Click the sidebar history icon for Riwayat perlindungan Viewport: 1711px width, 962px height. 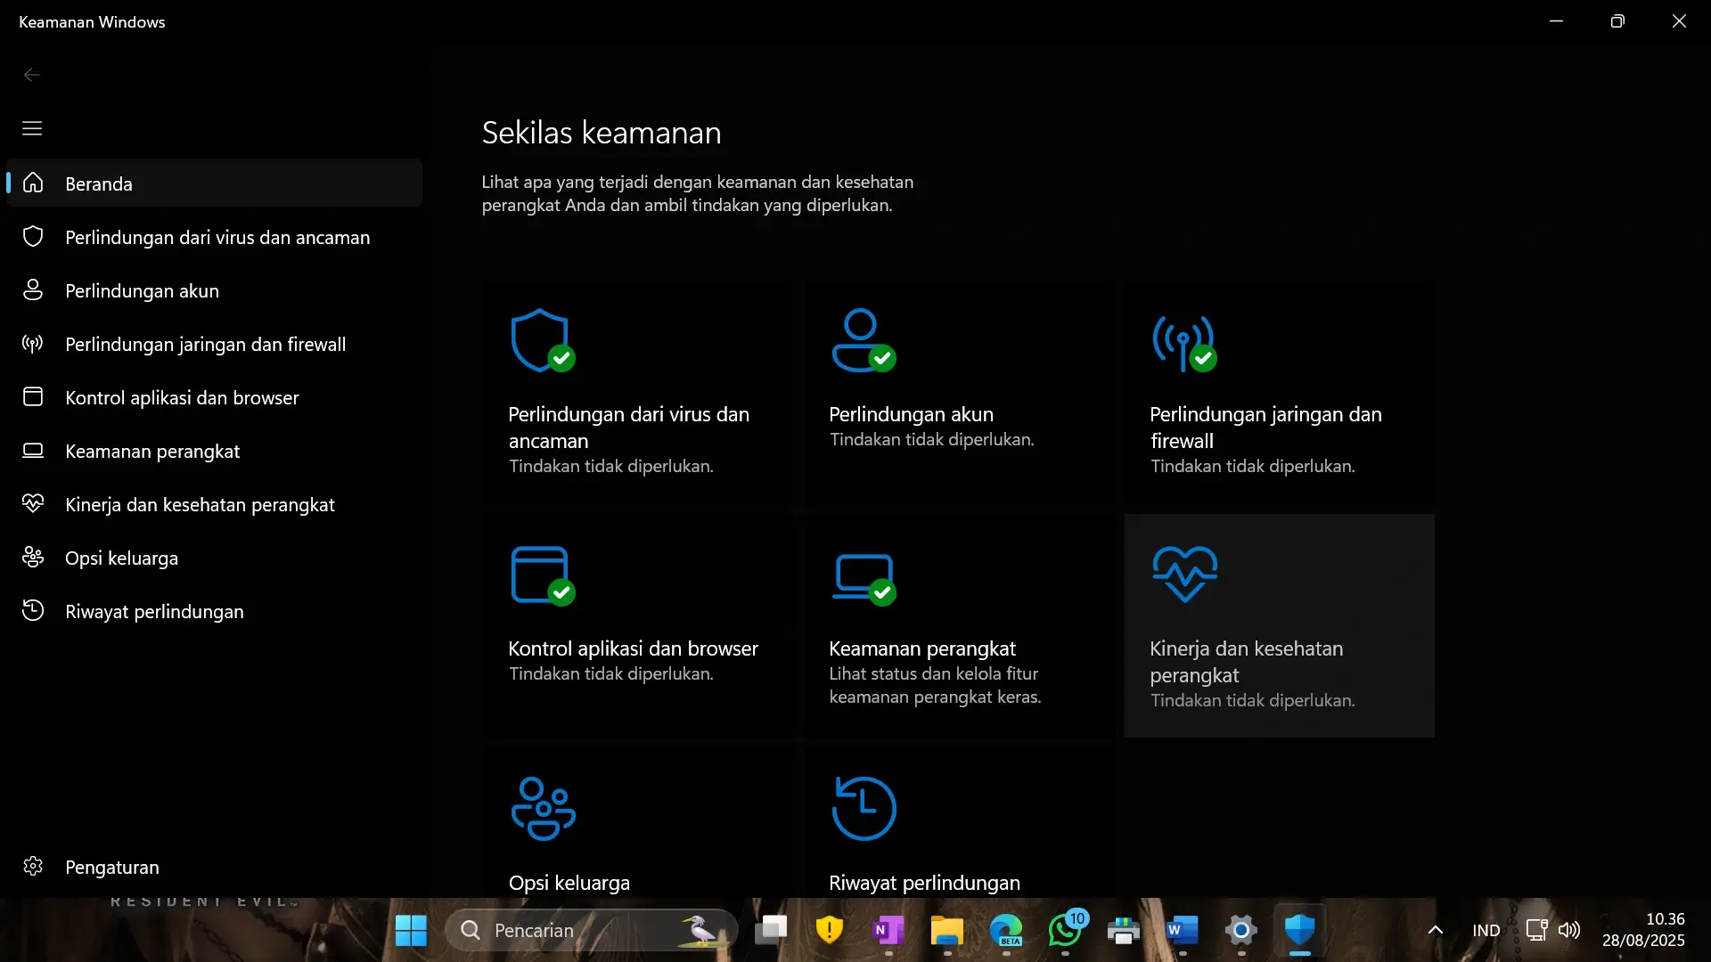(x=33, y=610)
